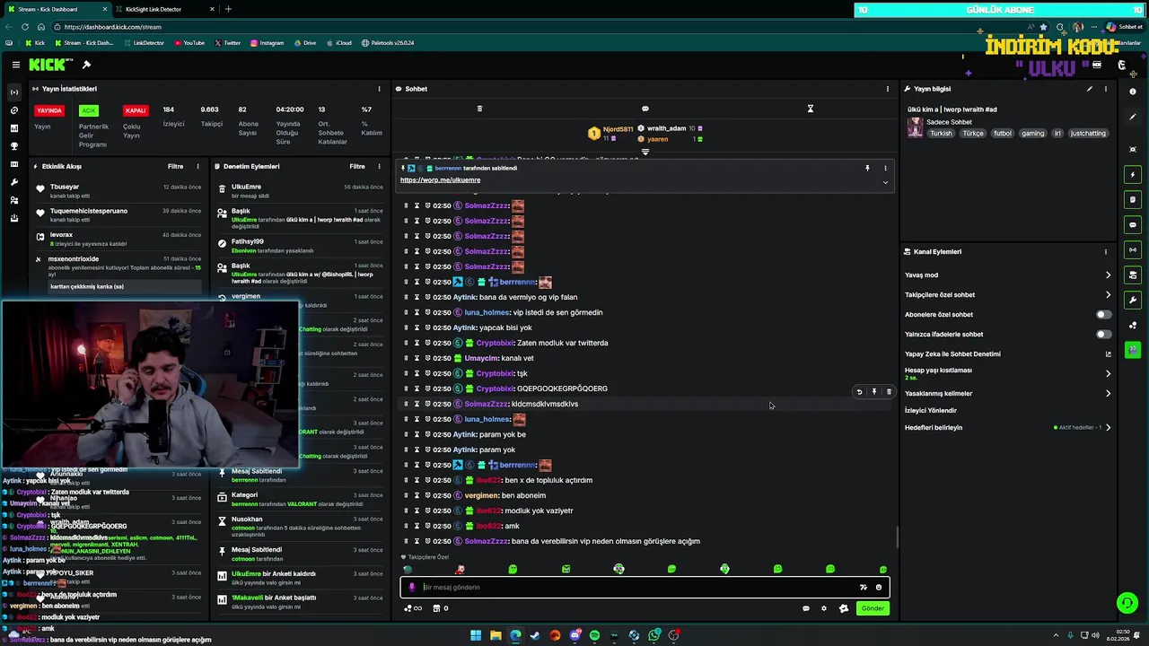Open Steam from the taskbar
1149x646 pixels.
[x=535, y=635]
